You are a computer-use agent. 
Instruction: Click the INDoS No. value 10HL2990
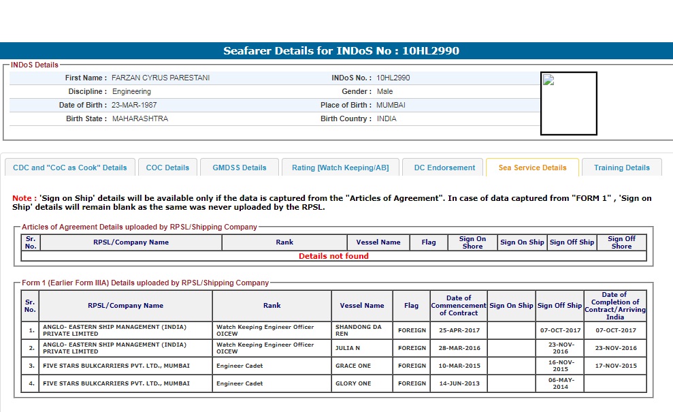point(393,78)
